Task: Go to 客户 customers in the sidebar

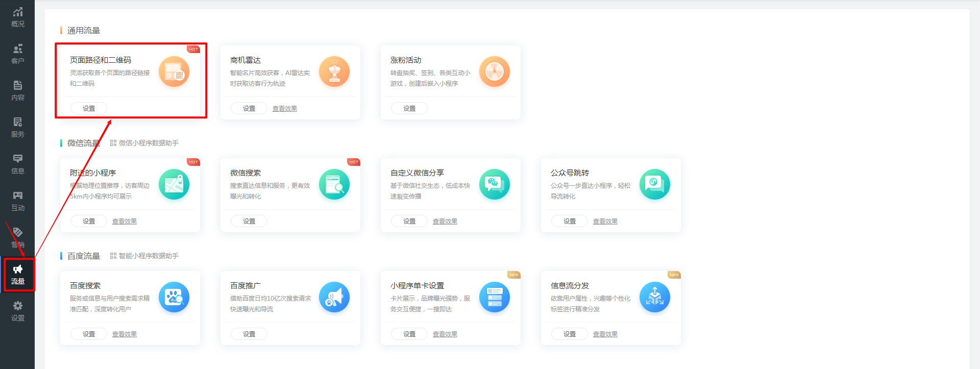Action: point(18,54)
